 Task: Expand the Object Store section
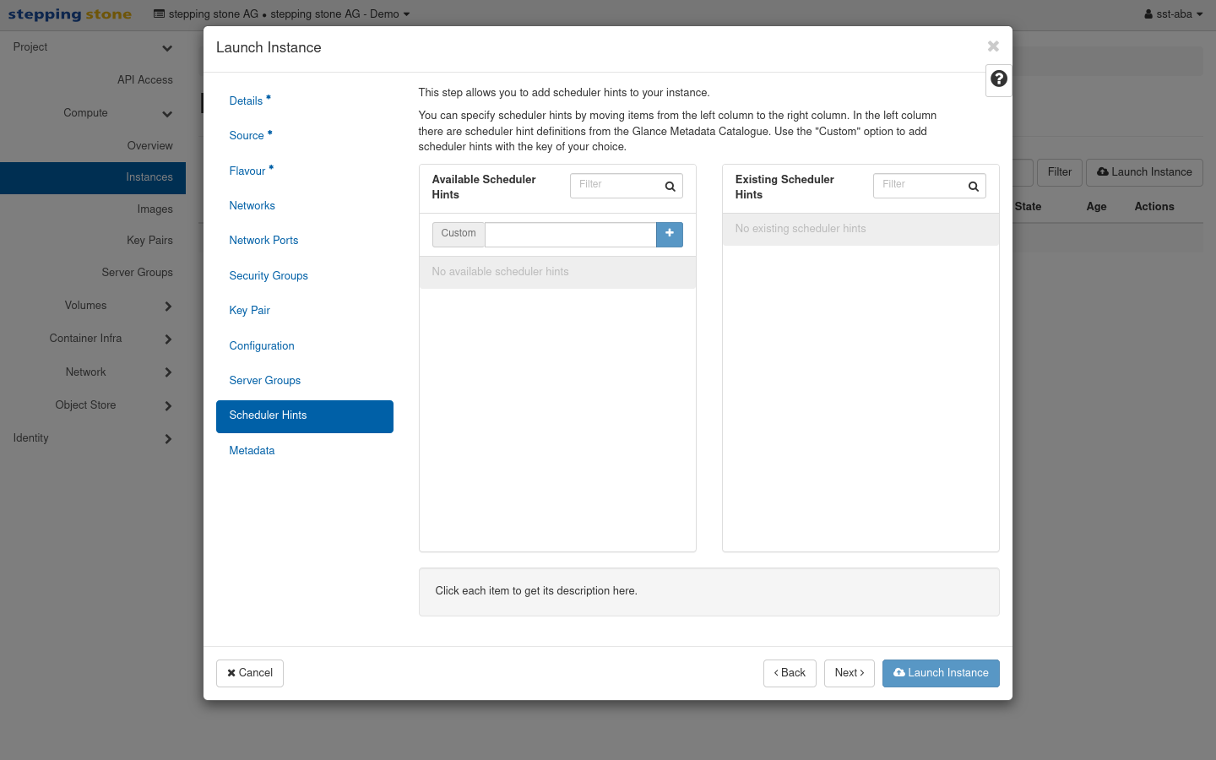click(93, 405)
